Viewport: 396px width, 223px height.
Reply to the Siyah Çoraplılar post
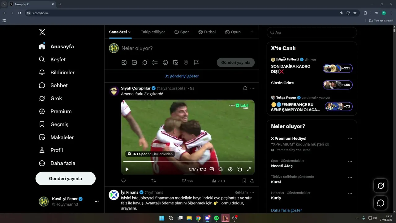[123, 181]
